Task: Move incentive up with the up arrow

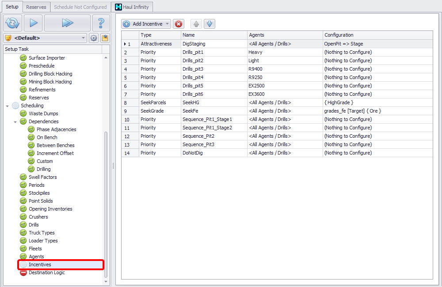Action: tap(196, 24)
